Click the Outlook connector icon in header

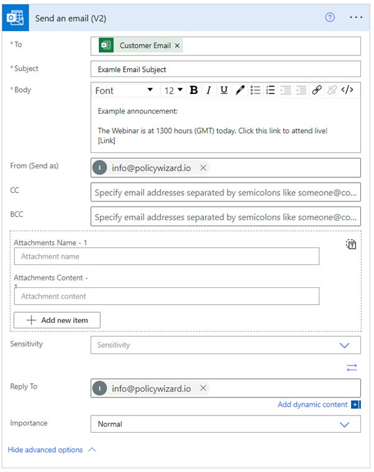click(16, 18)
